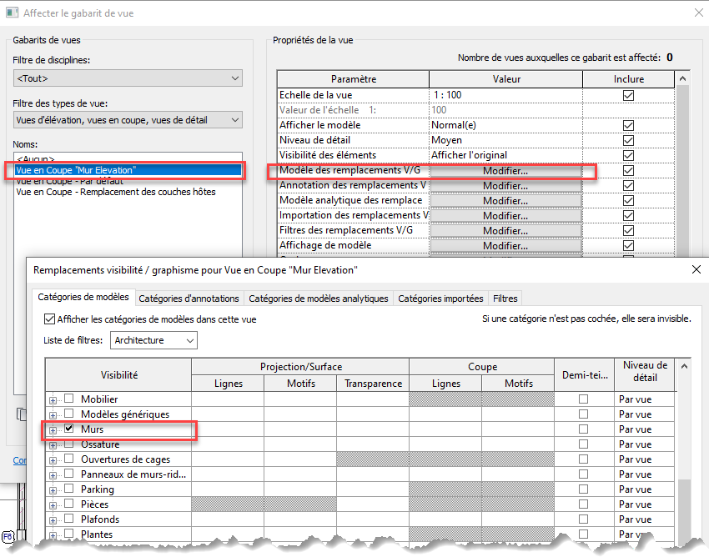709x557 pixels.
Task: Expand the Parking category plus icon
Action: pos(53,489)
